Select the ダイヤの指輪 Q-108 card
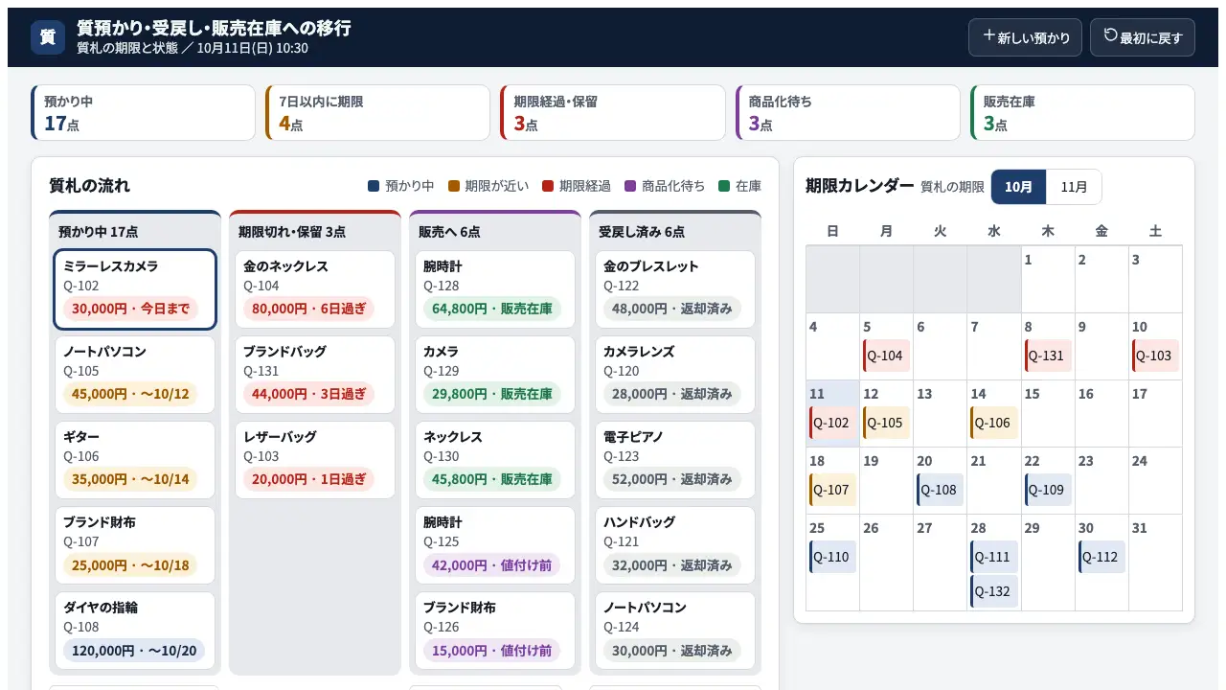Viewport: 1226px width, 690px height. coord(135,631)
